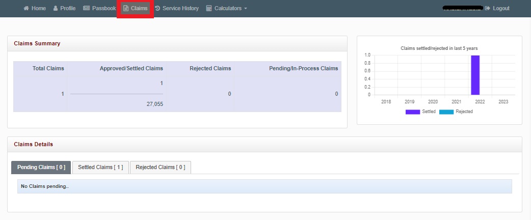This screenshot has height=220, width=531.
Task: Click the Logout exit icon
Action: pyautogui.click(x=488, y=9)
